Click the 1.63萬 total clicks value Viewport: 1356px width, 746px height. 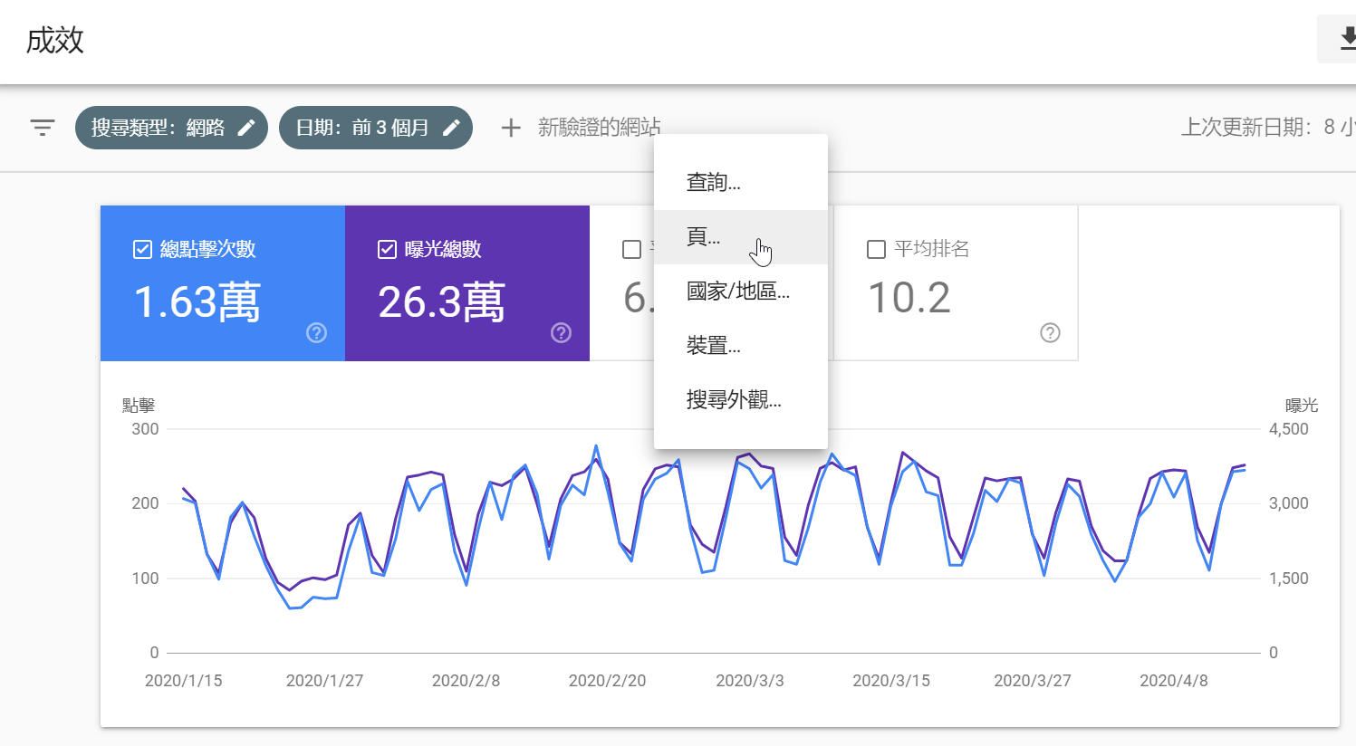point(197,302)
